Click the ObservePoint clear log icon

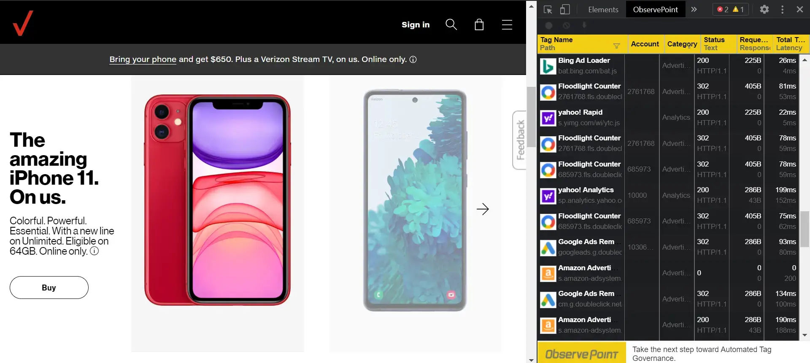(x=566, y=25)
